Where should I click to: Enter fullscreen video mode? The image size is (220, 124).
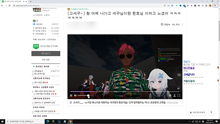(x=179, y=95)
